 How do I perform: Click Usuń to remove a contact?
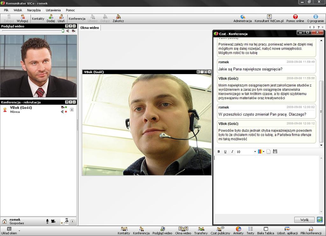click(61, 18)
